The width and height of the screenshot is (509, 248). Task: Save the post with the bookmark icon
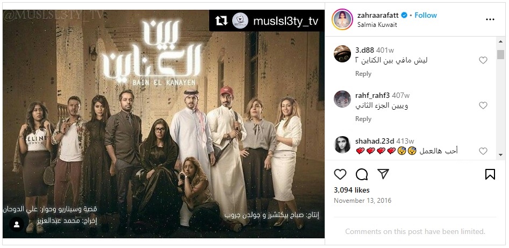pos(490,174)
